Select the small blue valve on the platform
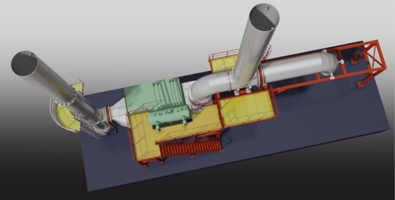395x200 pixels. (x=198, y=109)
